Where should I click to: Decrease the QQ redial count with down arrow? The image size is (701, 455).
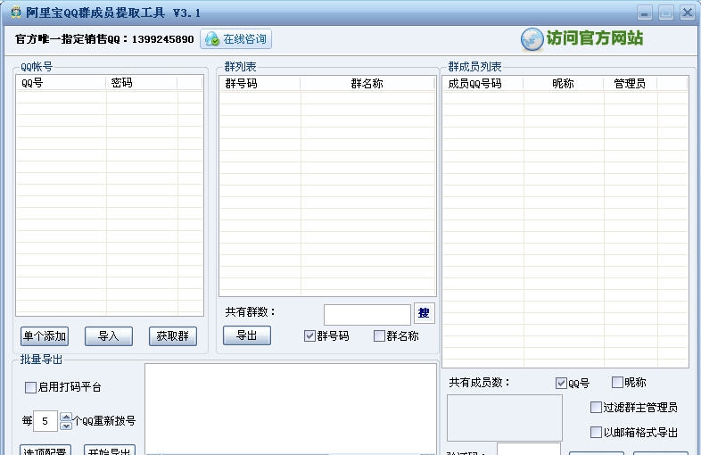[66, 426]
